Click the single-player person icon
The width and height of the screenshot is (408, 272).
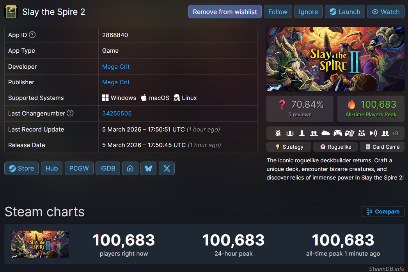pyautogui.click(x=302, y=133)
